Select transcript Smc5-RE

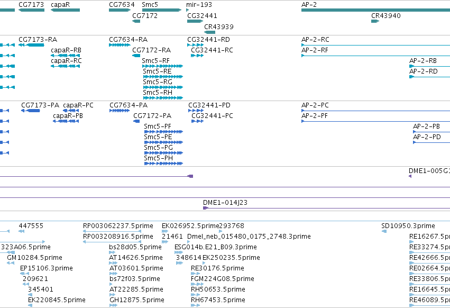pos(163,77)
